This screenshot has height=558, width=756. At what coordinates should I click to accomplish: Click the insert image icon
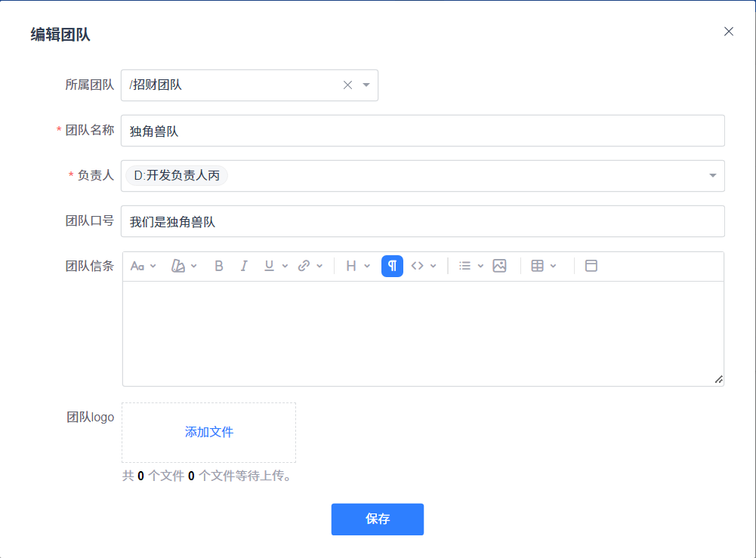click(499, 266)
